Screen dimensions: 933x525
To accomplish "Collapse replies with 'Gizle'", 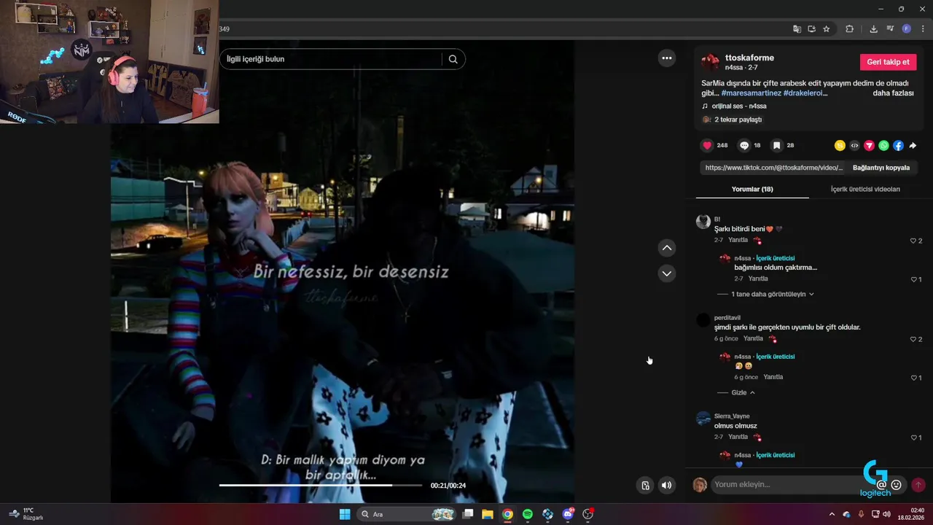I will 743,392.
